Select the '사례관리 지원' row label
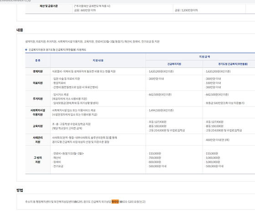Viewport: 255px width, 212px height. 38,140
